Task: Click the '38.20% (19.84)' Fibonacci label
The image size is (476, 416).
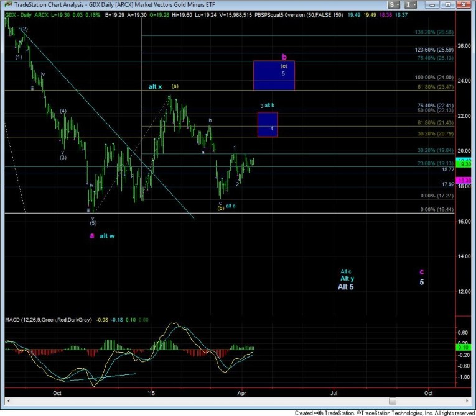Action: tap(436, 151)
